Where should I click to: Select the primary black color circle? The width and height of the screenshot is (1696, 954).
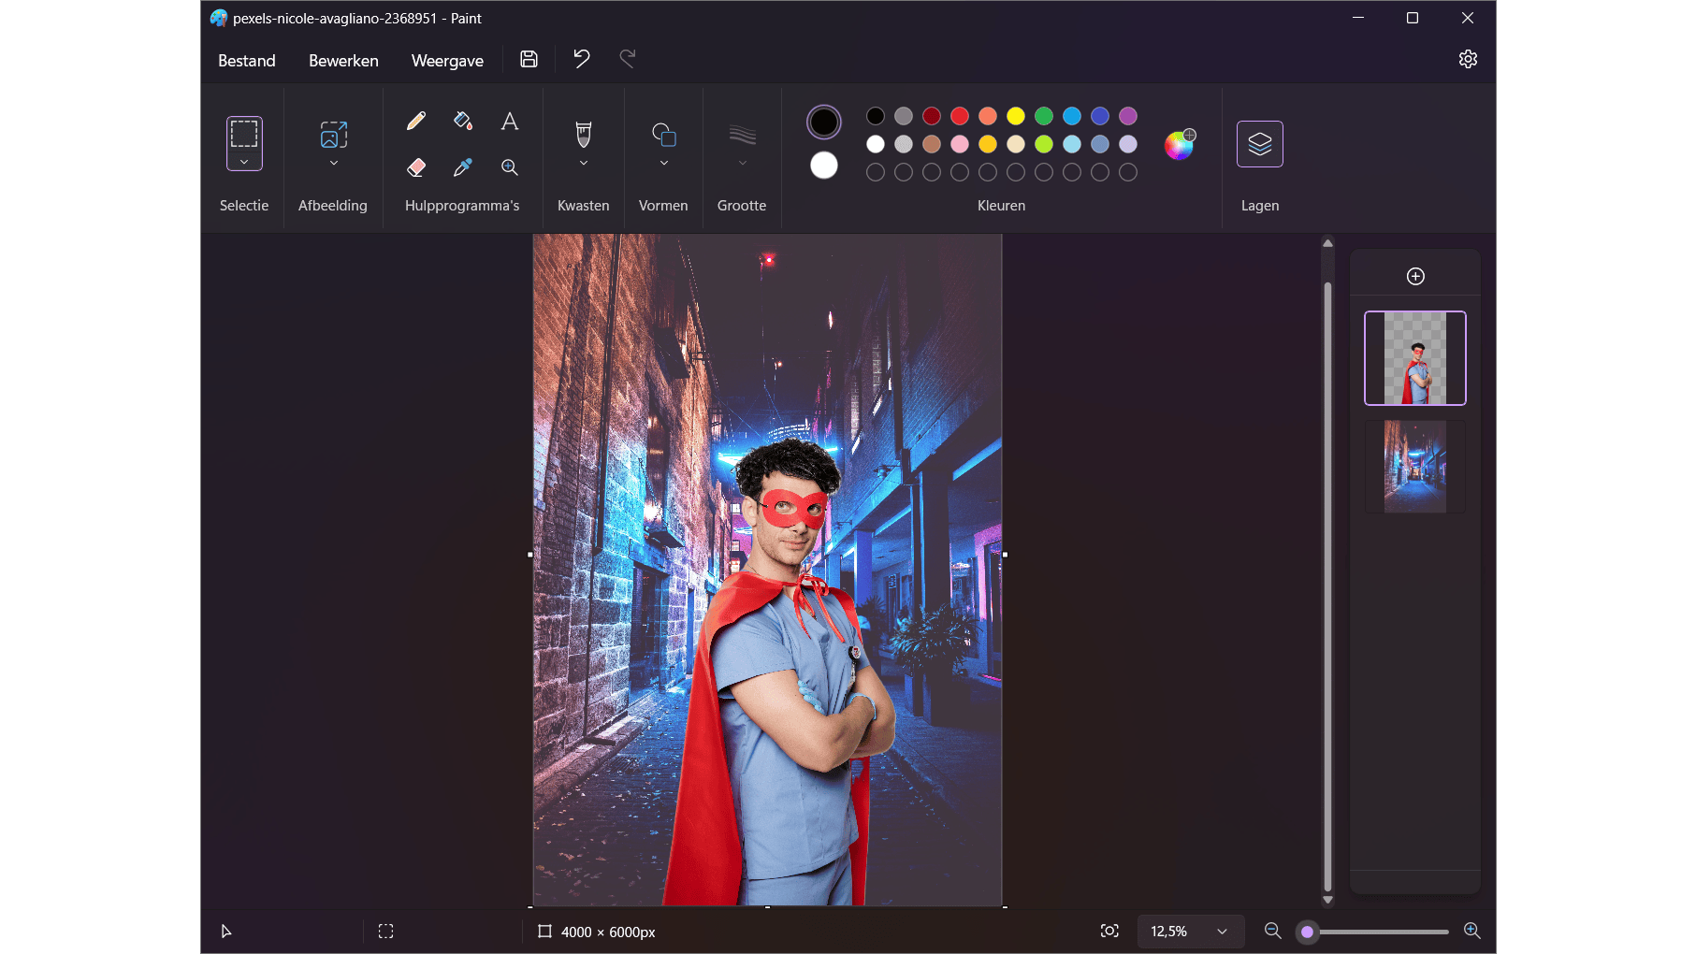824,122
